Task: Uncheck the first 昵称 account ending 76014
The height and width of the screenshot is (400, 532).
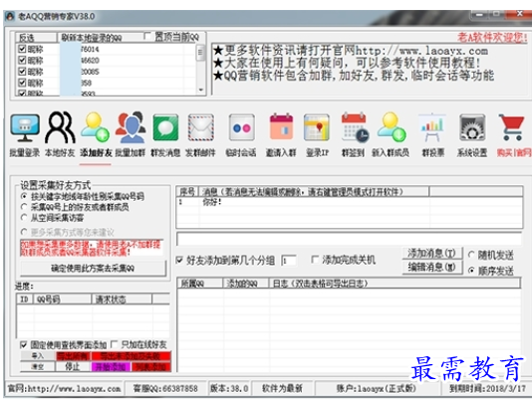Action: click(x=22, y=49)
